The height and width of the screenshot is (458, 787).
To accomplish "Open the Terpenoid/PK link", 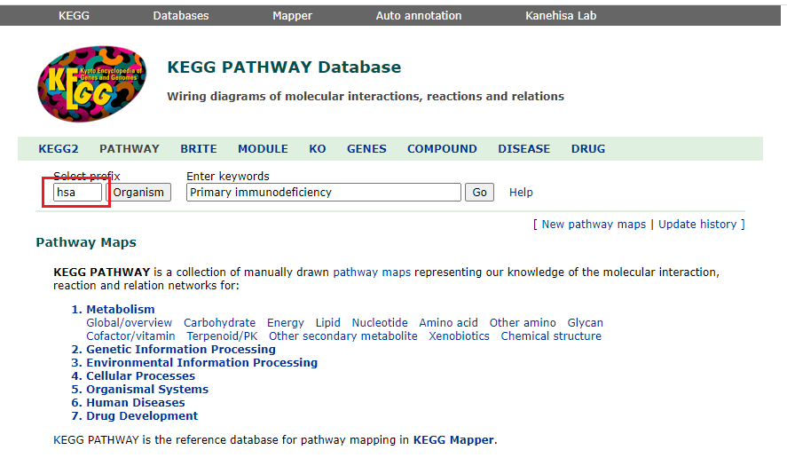I will point(222,336).
